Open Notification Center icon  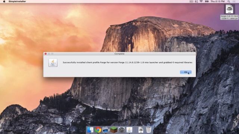pyautogui.click(x=234, y=1)
